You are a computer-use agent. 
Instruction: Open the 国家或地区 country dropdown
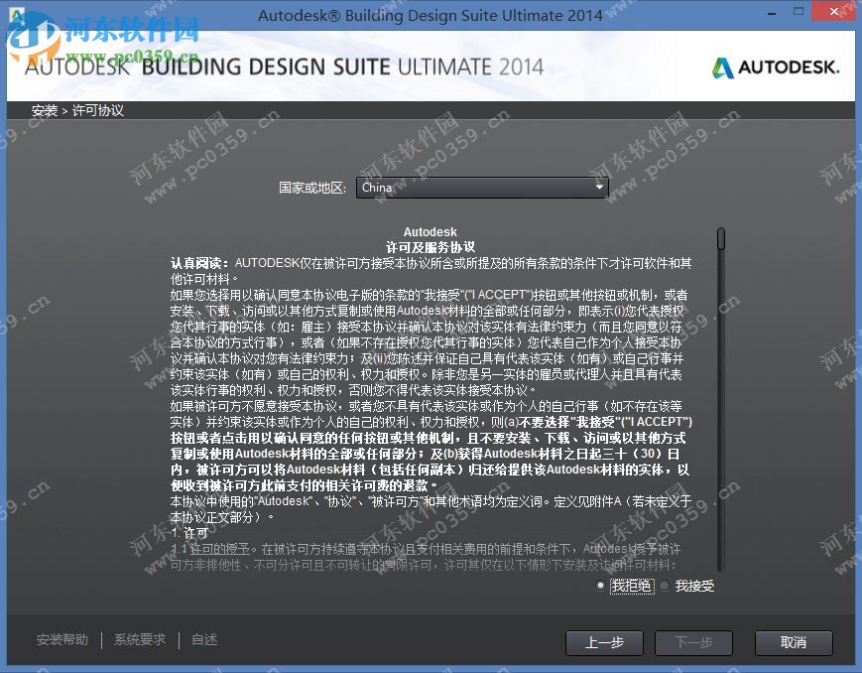(481, 187)
